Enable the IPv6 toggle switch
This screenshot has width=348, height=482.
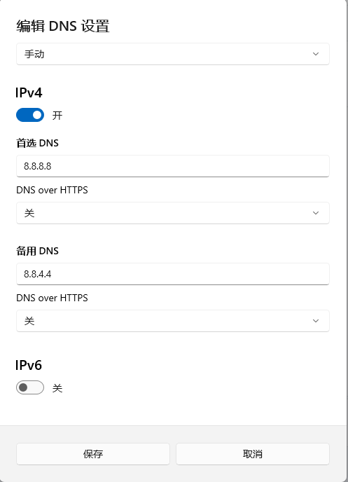(30, 387)
